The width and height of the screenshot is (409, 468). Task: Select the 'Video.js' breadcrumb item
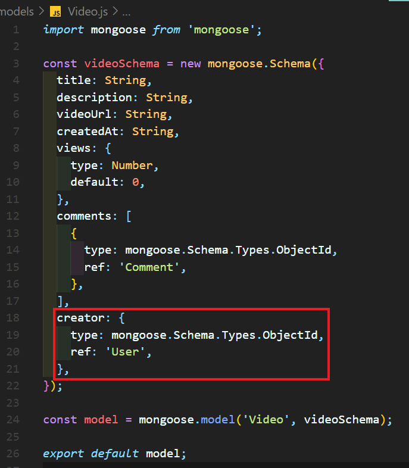88,12
